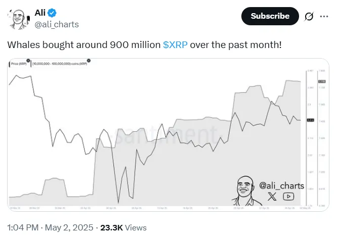Image resolution: width=337 pixels, height=235 pixels.
Task: Open the Grok slashed-circle icon
Action: pos(309,16)
